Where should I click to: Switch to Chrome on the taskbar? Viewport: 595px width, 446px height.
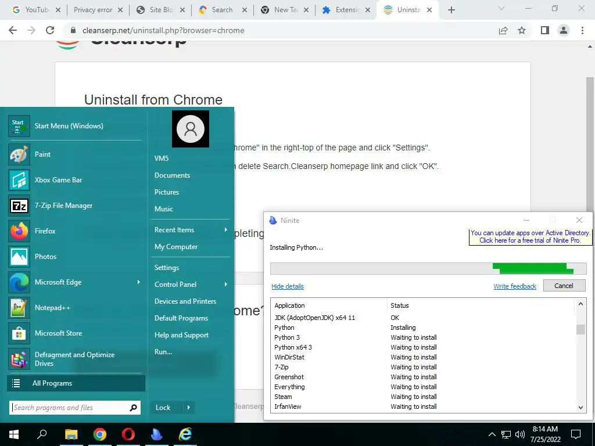100,434
